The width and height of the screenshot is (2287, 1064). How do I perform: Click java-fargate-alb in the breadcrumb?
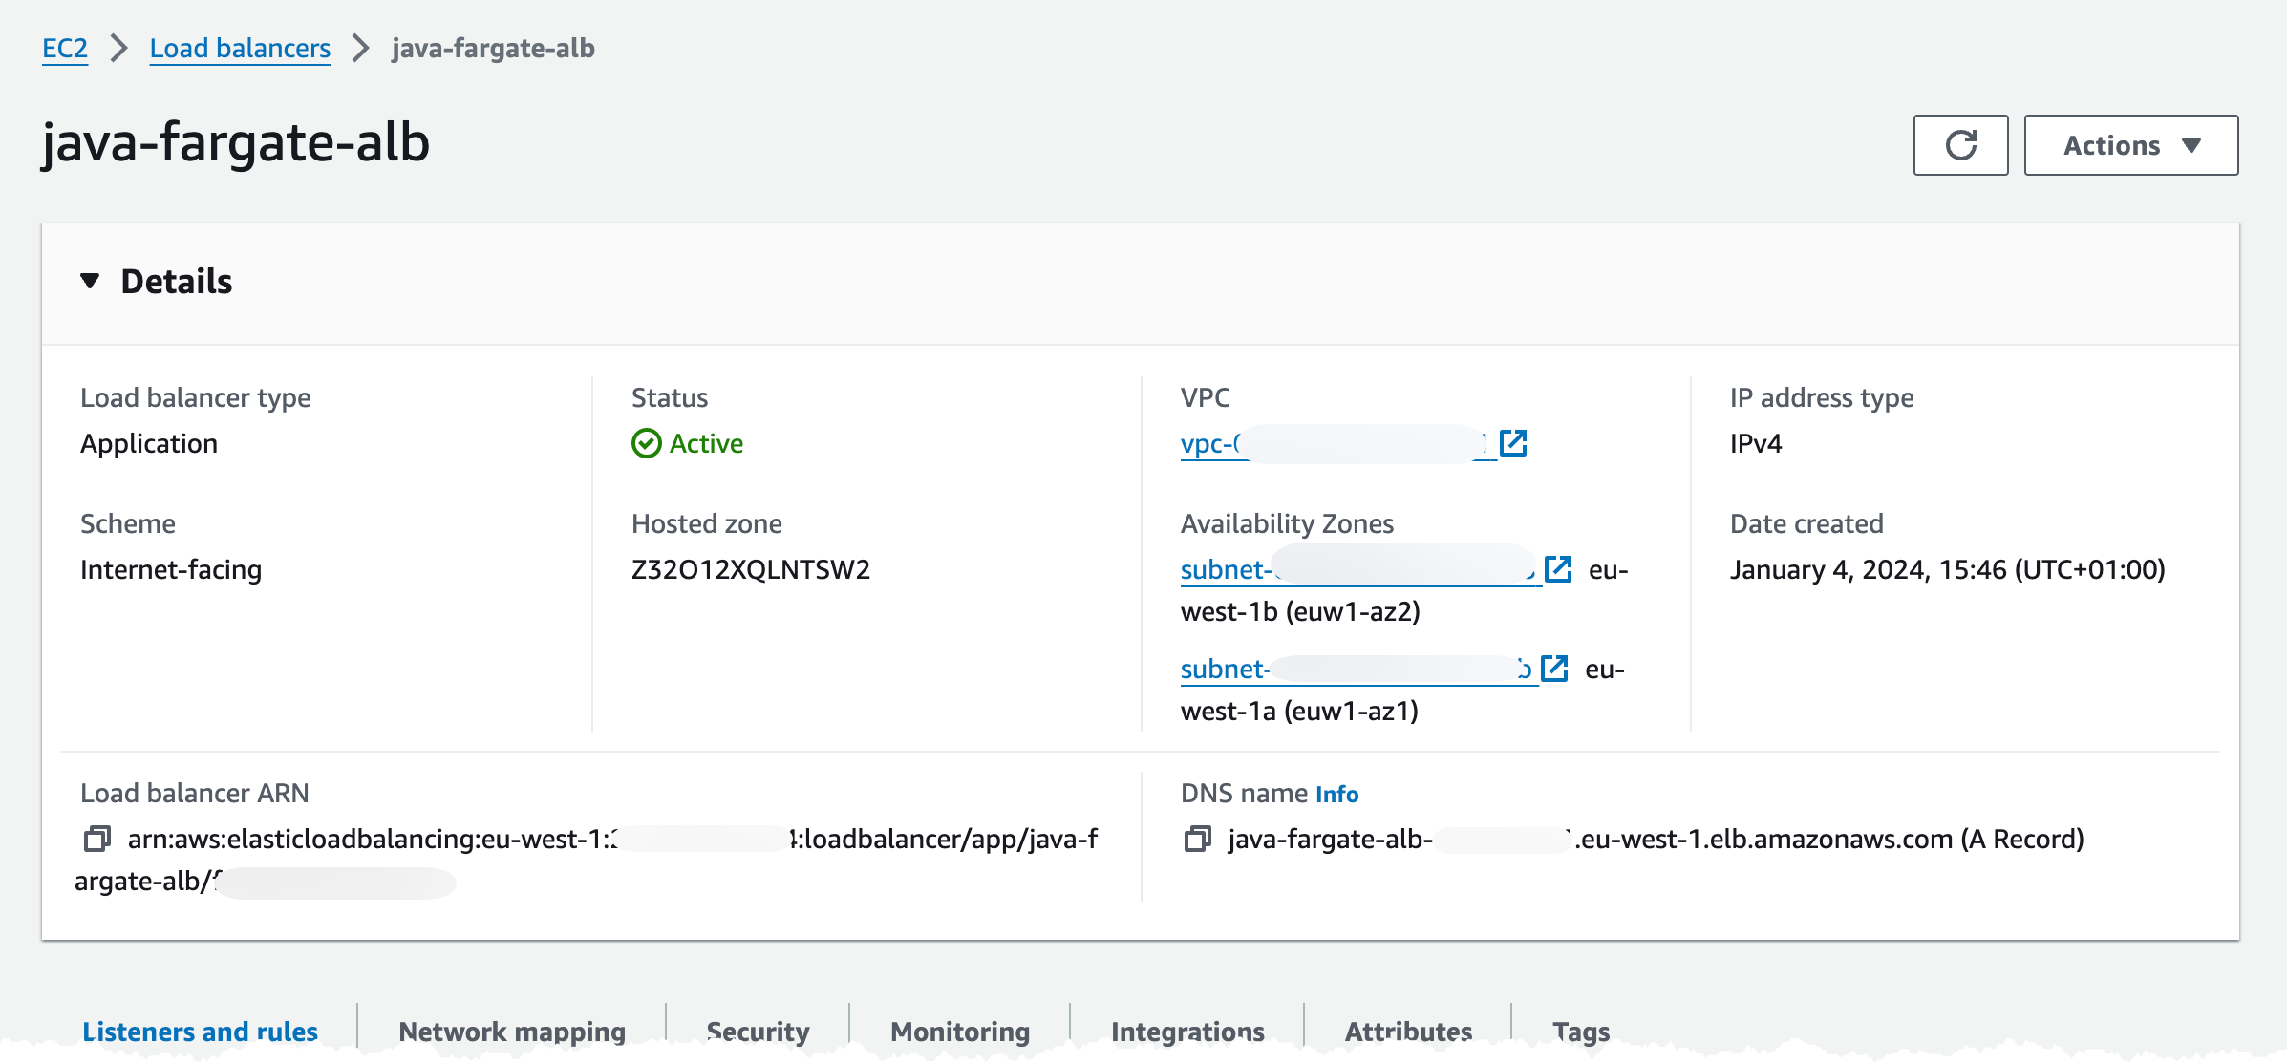click(493, 48)
